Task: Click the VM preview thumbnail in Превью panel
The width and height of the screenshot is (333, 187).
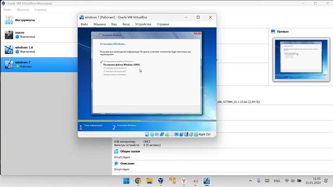Action: (301, 60)
